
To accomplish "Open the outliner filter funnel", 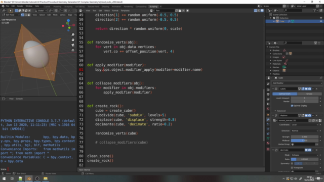I will tap(315, 11).
